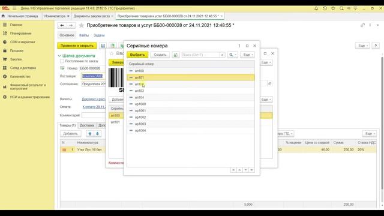Save document with floppy disk icon
The image size is (384, 216).
pos(103,46)
